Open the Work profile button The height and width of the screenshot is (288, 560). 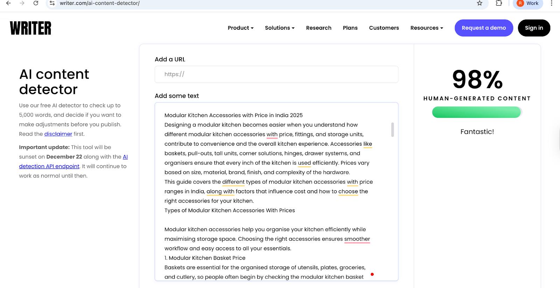click(528, 3)
